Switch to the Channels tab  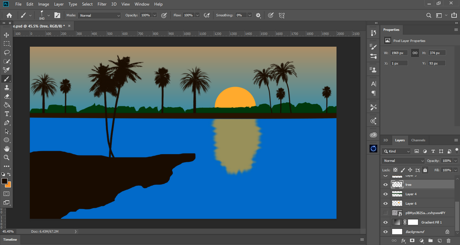click(x=418, y=140)
